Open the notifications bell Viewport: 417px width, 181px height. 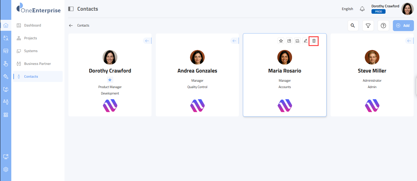point(362,9)
